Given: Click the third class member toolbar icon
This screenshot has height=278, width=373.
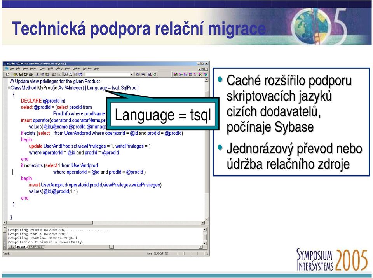Looking at the screenshot, I should [186, 75].
